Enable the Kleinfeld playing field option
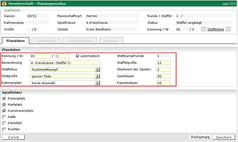 [4, 123]
